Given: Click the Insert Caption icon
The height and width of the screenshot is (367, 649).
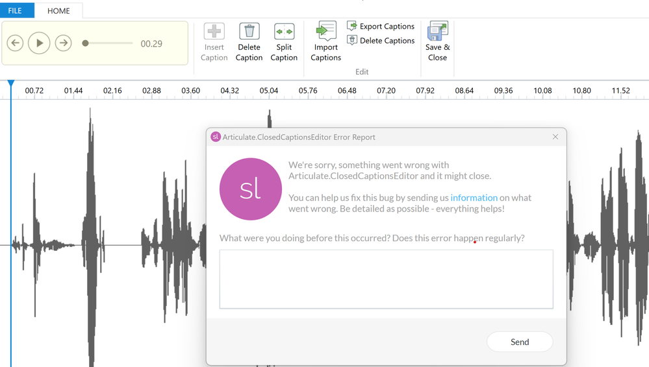Looking at the screenshot, I should pos(214,31).
